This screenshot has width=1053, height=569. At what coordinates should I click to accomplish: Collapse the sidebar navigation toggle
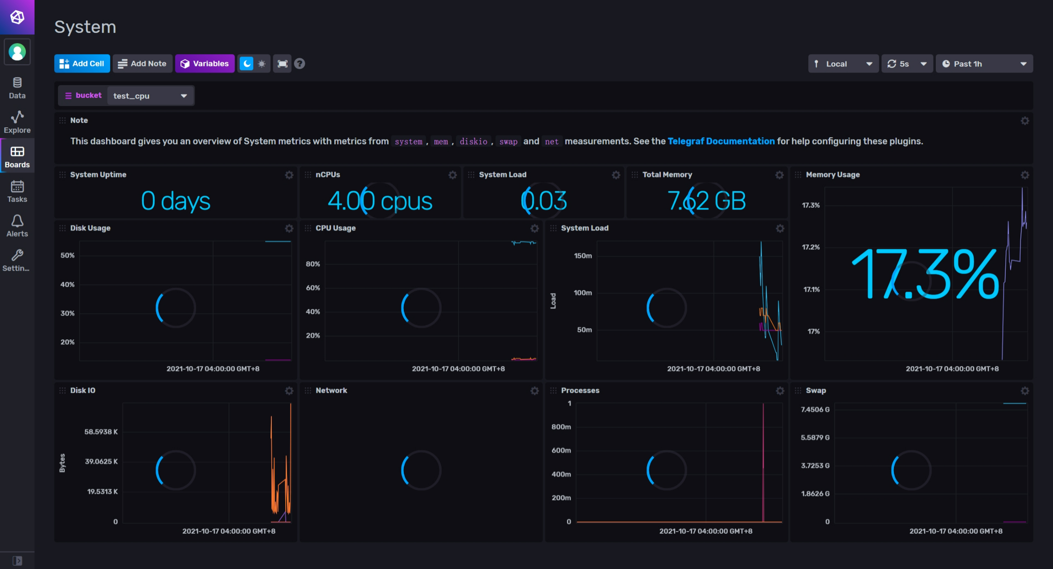pos(17,561)
